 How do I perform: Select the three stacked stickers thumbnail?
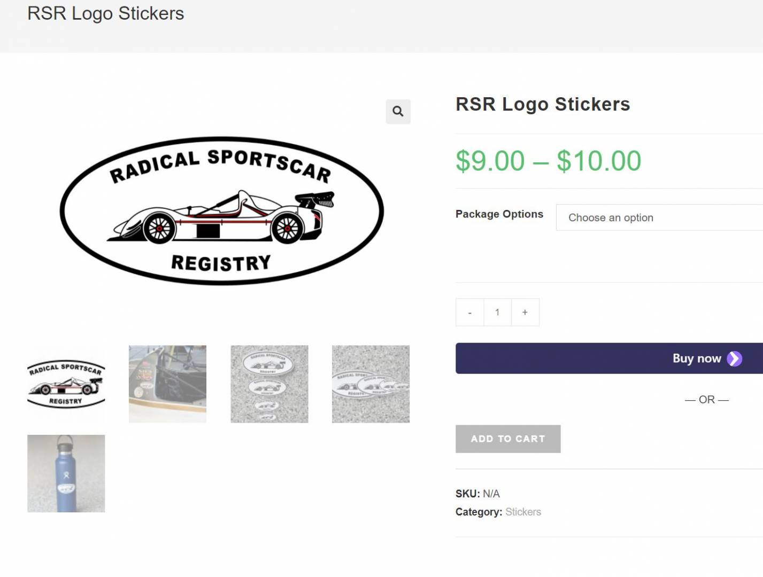coord(269,384)
